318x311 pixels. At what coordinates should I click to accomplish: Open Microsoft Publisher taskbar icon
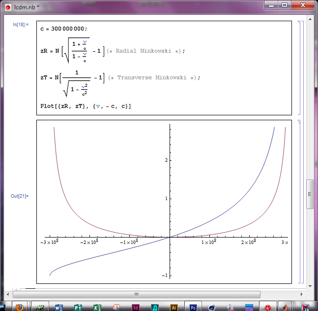tap(78, 307)
